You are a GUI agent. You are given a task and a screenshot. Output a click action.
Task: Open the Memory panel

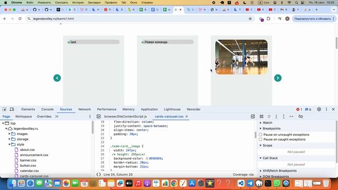coord(128,109)
